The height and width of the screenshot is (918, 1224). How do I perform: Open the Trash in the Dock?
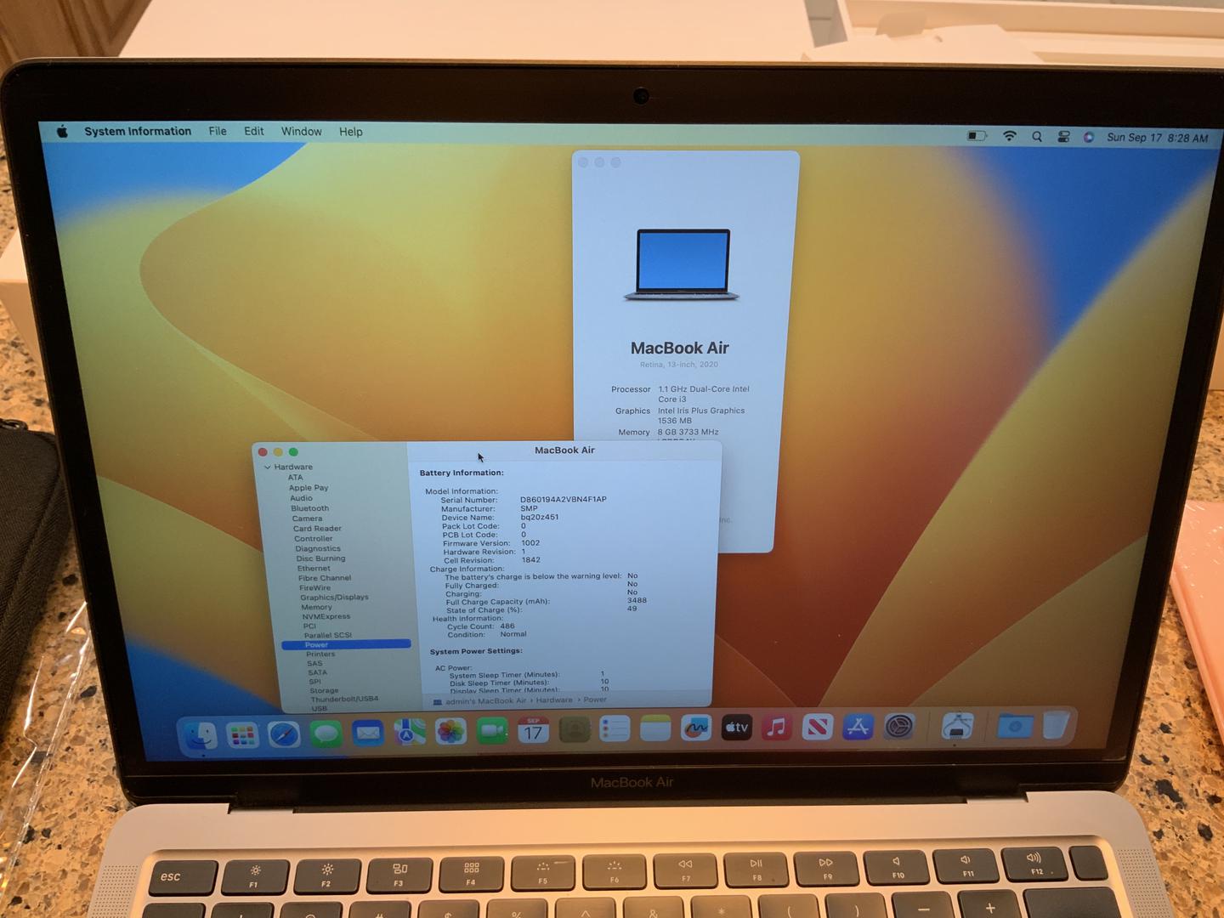point(1056,725)
